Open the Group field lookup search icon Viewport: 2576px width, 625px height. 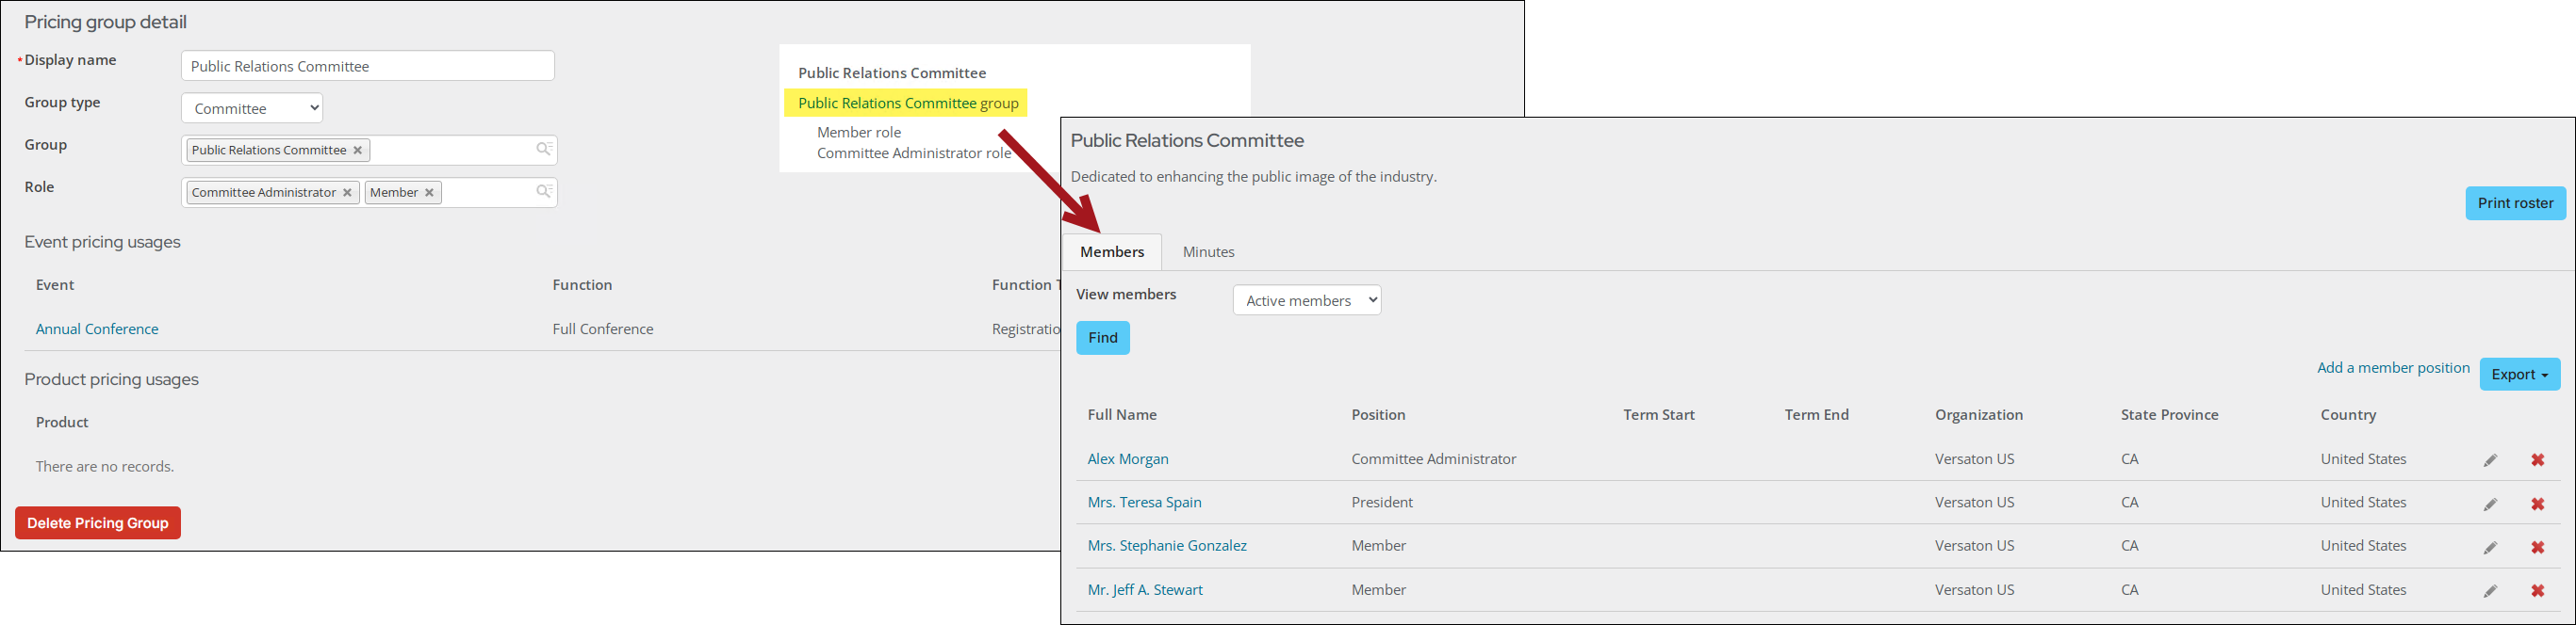click(544, 150)
